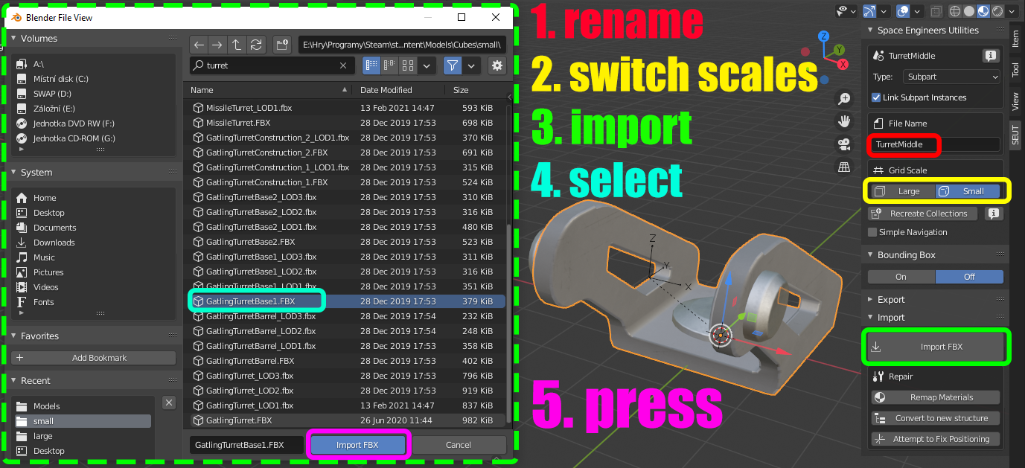Open info button next to TurretMiddle

[991, 56]
